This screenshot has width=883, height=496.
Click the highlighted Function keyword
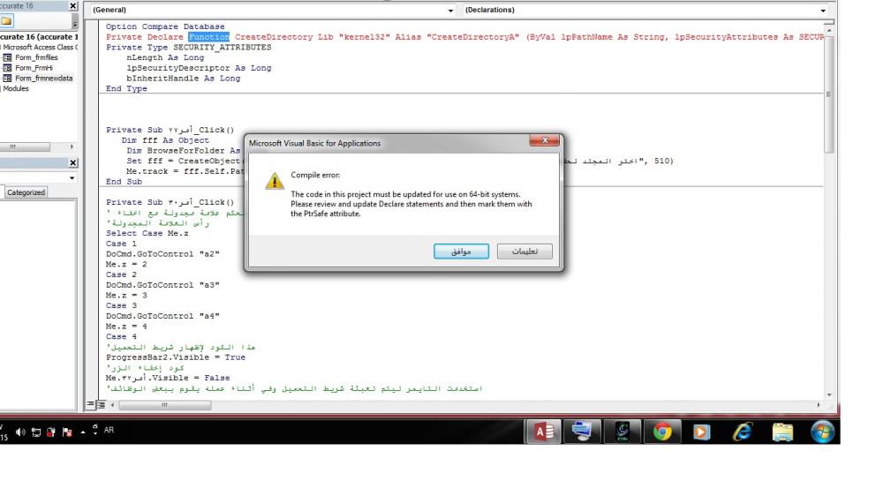(209, 37)
